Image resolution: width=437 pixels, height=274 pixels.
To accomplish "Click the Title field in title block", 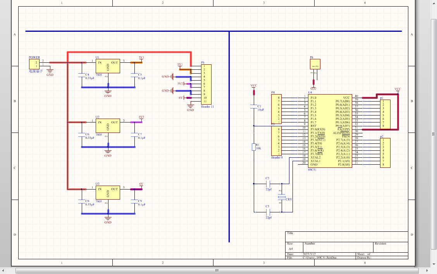I will (x=347, y=237).
